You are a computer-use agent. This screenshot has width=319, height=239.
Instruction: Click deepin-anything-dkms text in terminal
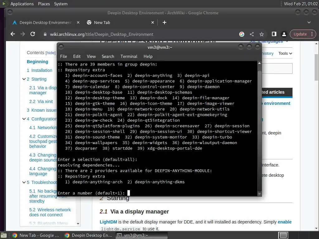click(160, 182)
